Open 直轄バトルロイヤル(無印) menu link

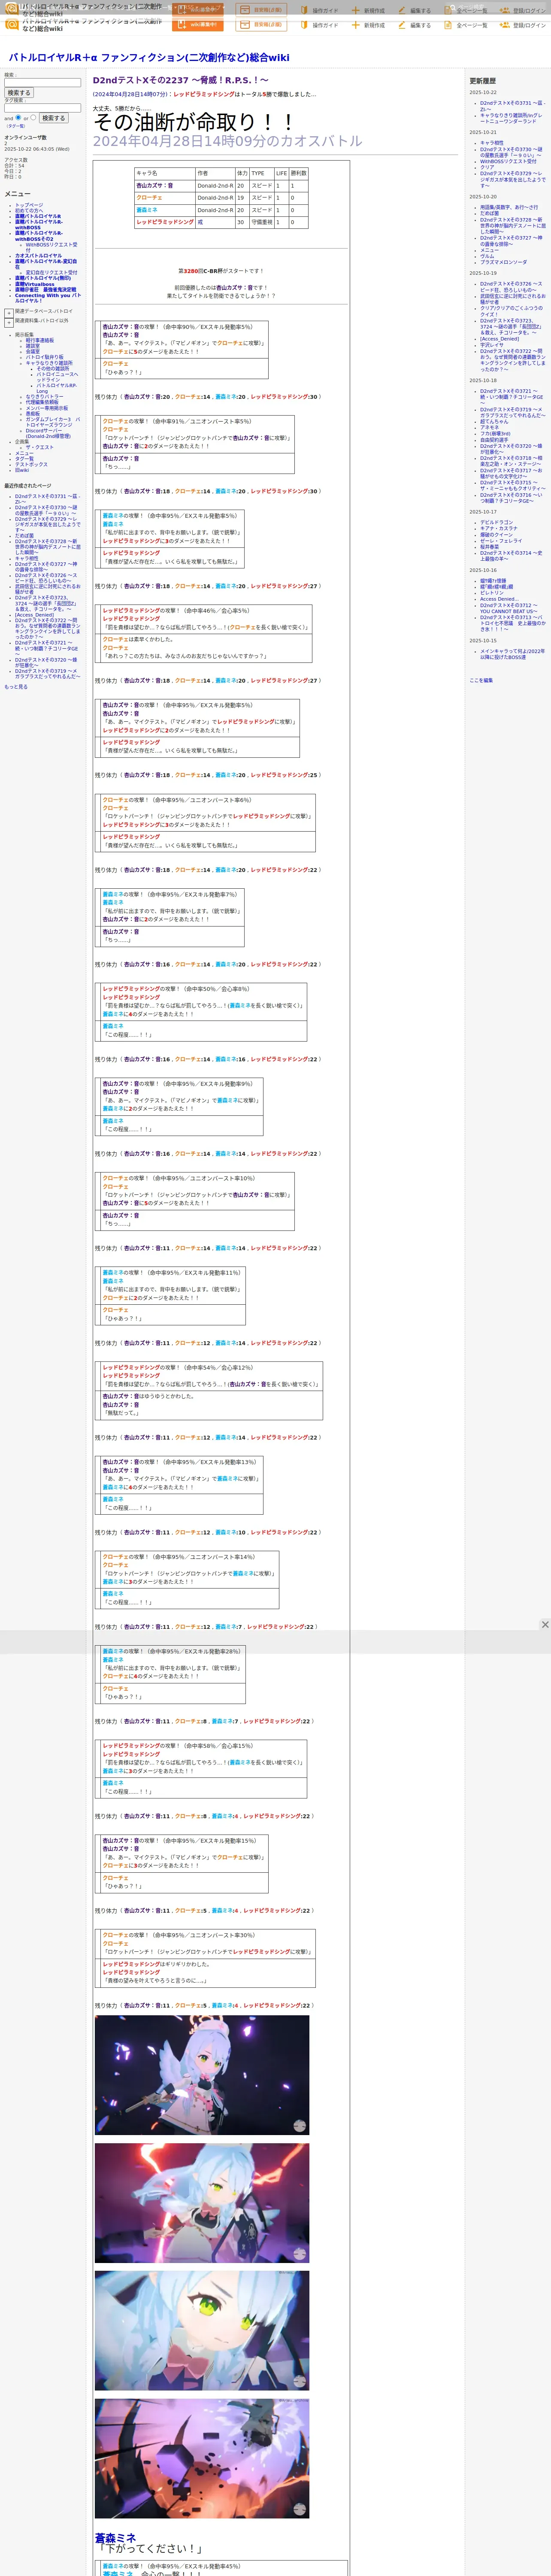coord(43,278)
